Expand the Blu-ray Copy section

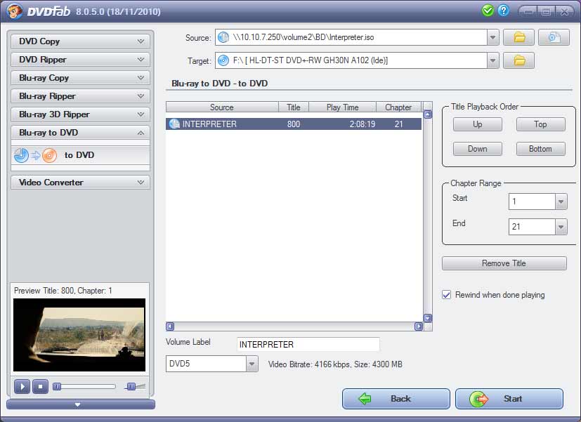point(80,78)
